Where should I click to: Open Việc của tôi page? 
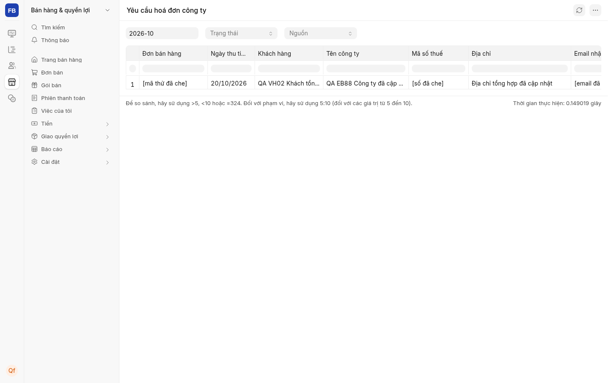point(71,111)
